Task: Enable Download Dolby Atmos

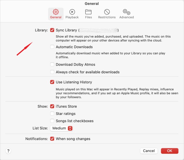Action: coord(52,64)
